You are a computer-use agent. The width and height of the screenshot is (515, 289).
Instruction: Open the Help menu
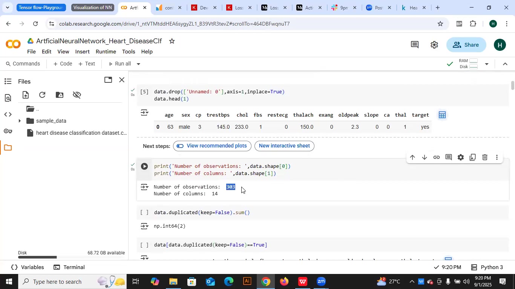[x=147, y=52]
